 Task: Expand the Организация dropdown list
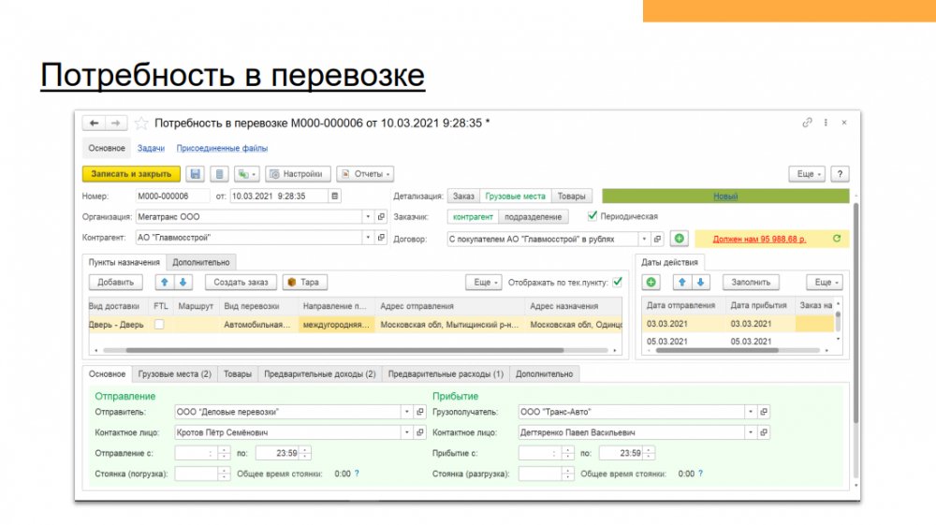[367, 217]
